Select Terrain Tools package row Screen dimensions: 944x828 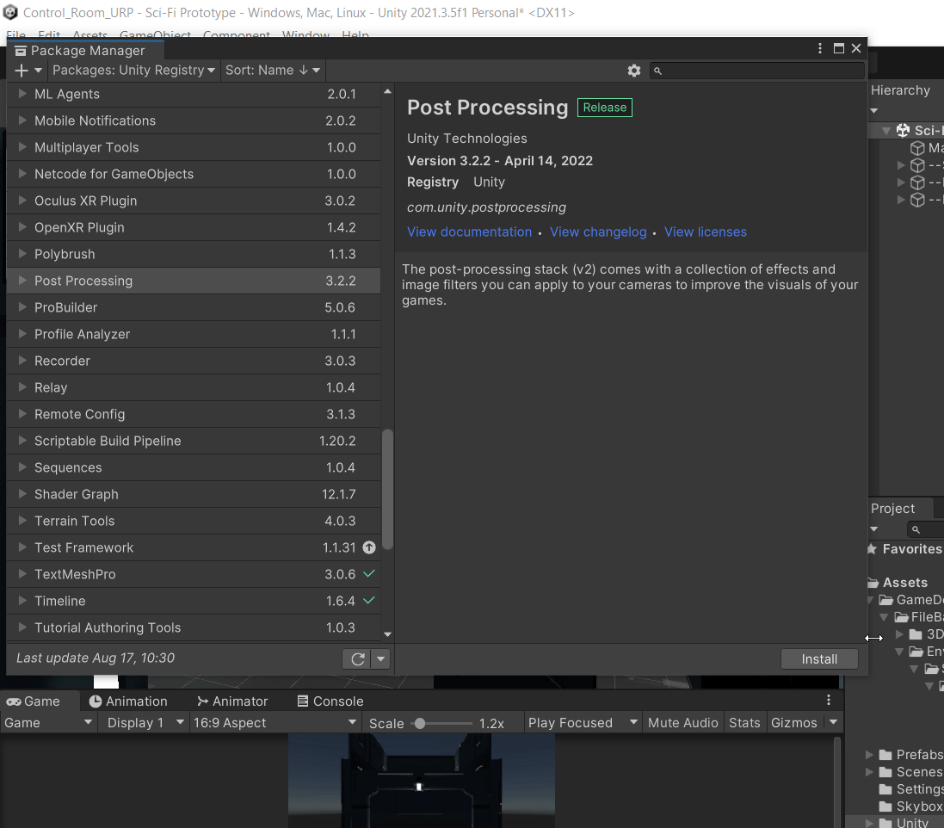point(194,521)
